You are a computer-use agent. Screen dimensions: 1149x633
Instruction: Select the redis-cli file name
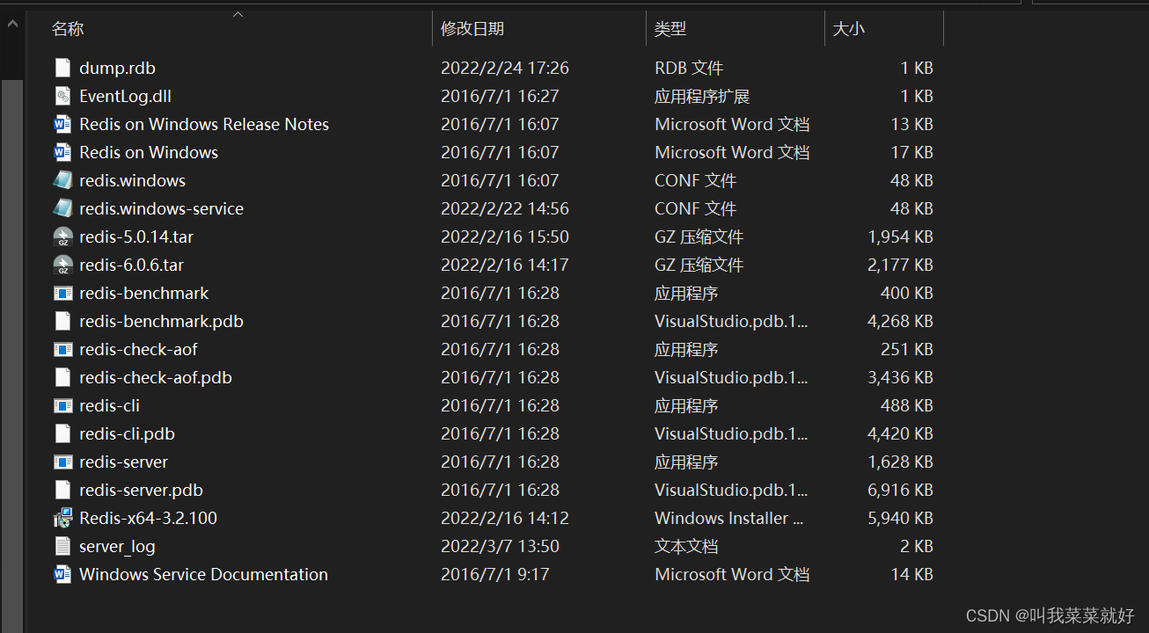point(109,405)
